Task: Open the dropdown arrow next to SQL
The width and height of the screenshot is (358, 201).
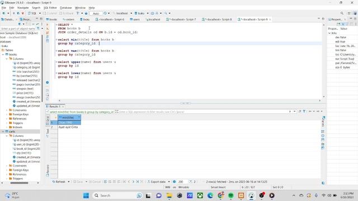Action: coord(40,13)
